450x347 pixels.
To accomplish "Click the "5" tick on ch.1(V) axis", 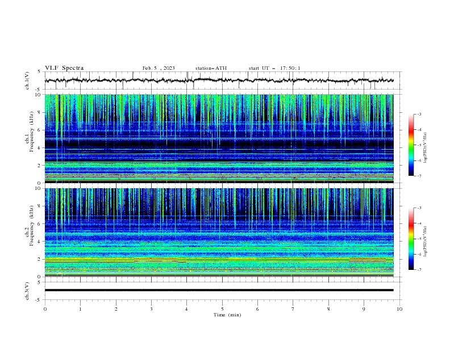I will click(39, 71).
